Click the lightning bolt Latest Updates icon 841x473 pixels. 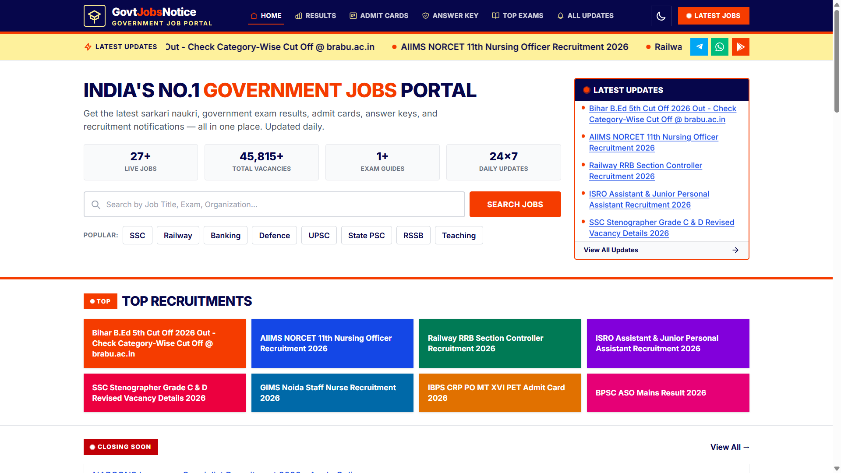click(x=88, y=47)
